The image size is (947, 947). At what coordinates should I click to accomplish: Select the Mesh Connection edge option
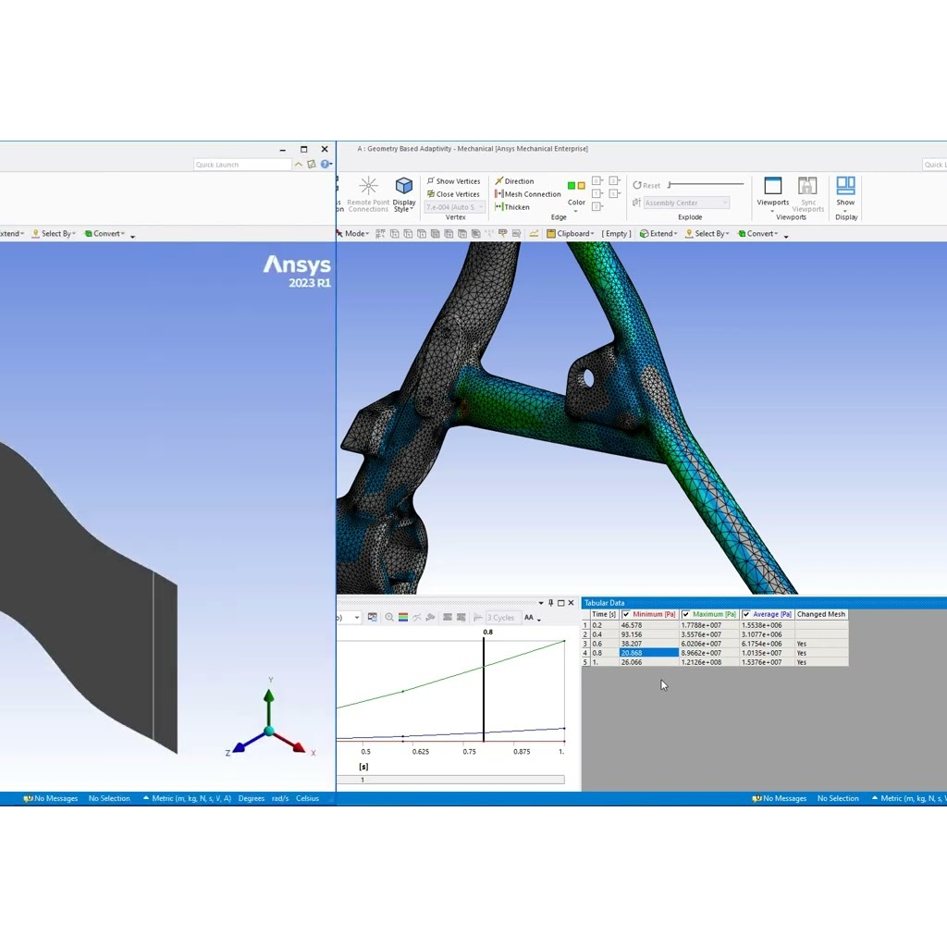(528, 194)
